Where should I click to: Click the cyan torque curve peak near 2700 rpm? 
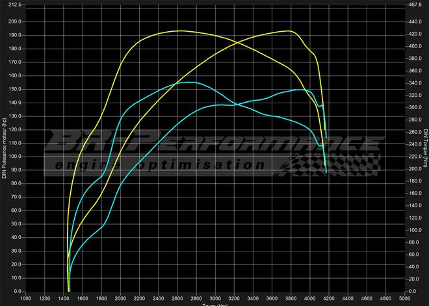point(187,82)
